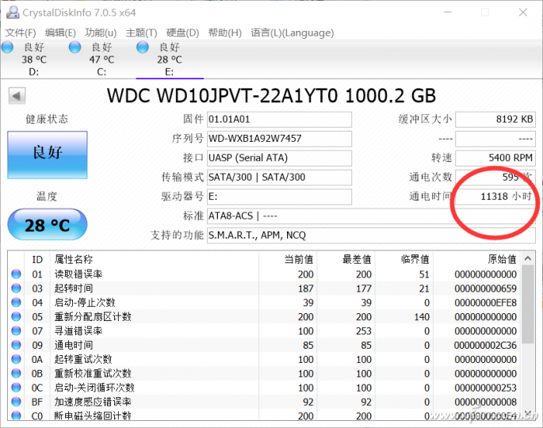Click status orb for attribute 0A 起转重试次数
Screen dimensions: 543x428
coord(17,359)
